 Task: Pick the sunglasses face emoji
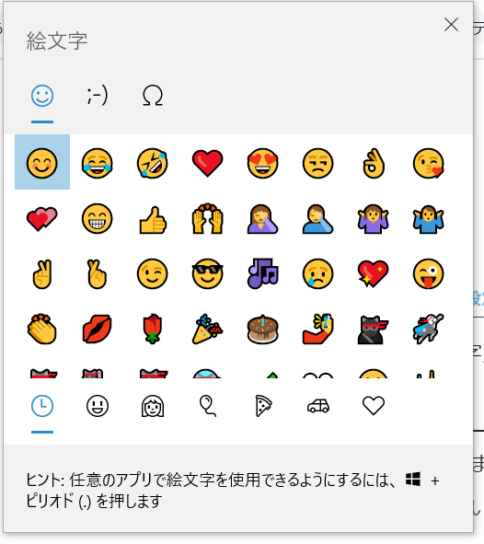[207, 273]
